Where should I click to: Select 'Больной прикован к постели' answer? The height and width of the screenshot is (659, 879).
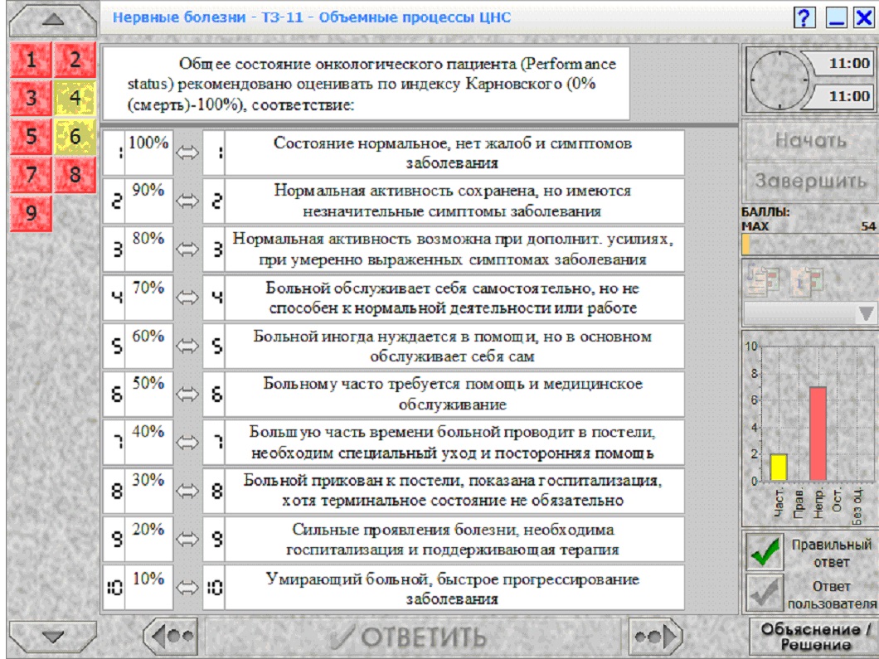[454, 491]
